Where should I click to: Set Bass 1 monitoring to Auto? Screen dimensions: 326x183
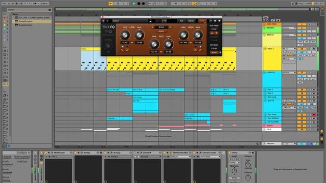pyautogui.click(x=289, y=55)
